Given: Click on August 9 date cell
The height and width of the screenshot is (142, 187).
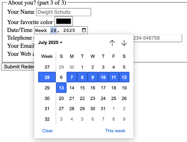Looking at the screenshot, I should pos(124,119).
